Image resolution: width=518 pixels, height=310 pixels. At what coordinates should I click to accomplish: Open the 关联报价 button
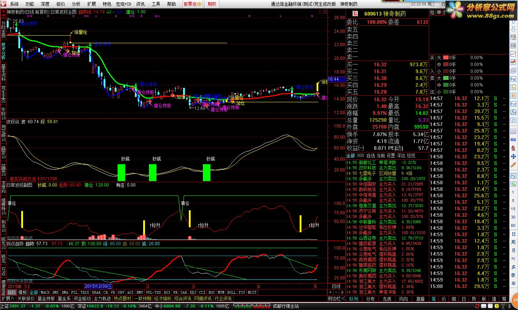point(26,298)
